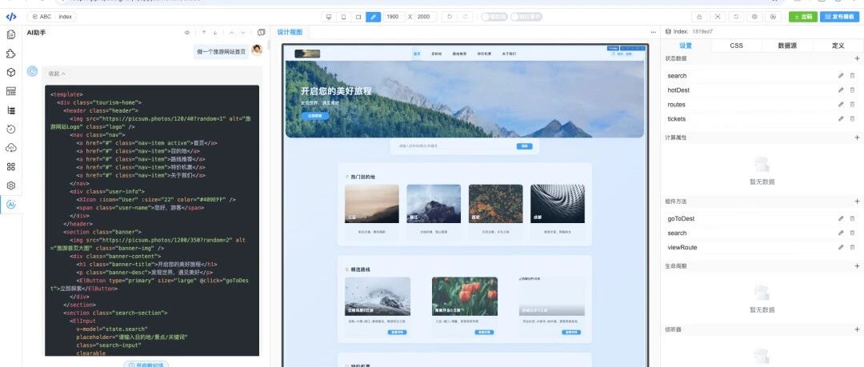Image resolution: width=864 pixels, height=367 pixels.
Task: Toggle the eye icon in AI助手 header
Action: tap(186, 33)
